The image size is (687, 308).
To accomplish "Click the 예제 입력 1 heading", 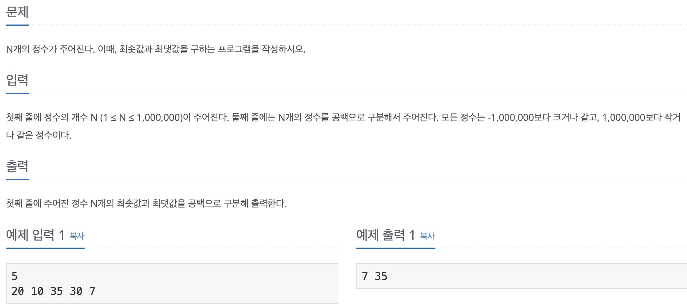I will point(35,235).
